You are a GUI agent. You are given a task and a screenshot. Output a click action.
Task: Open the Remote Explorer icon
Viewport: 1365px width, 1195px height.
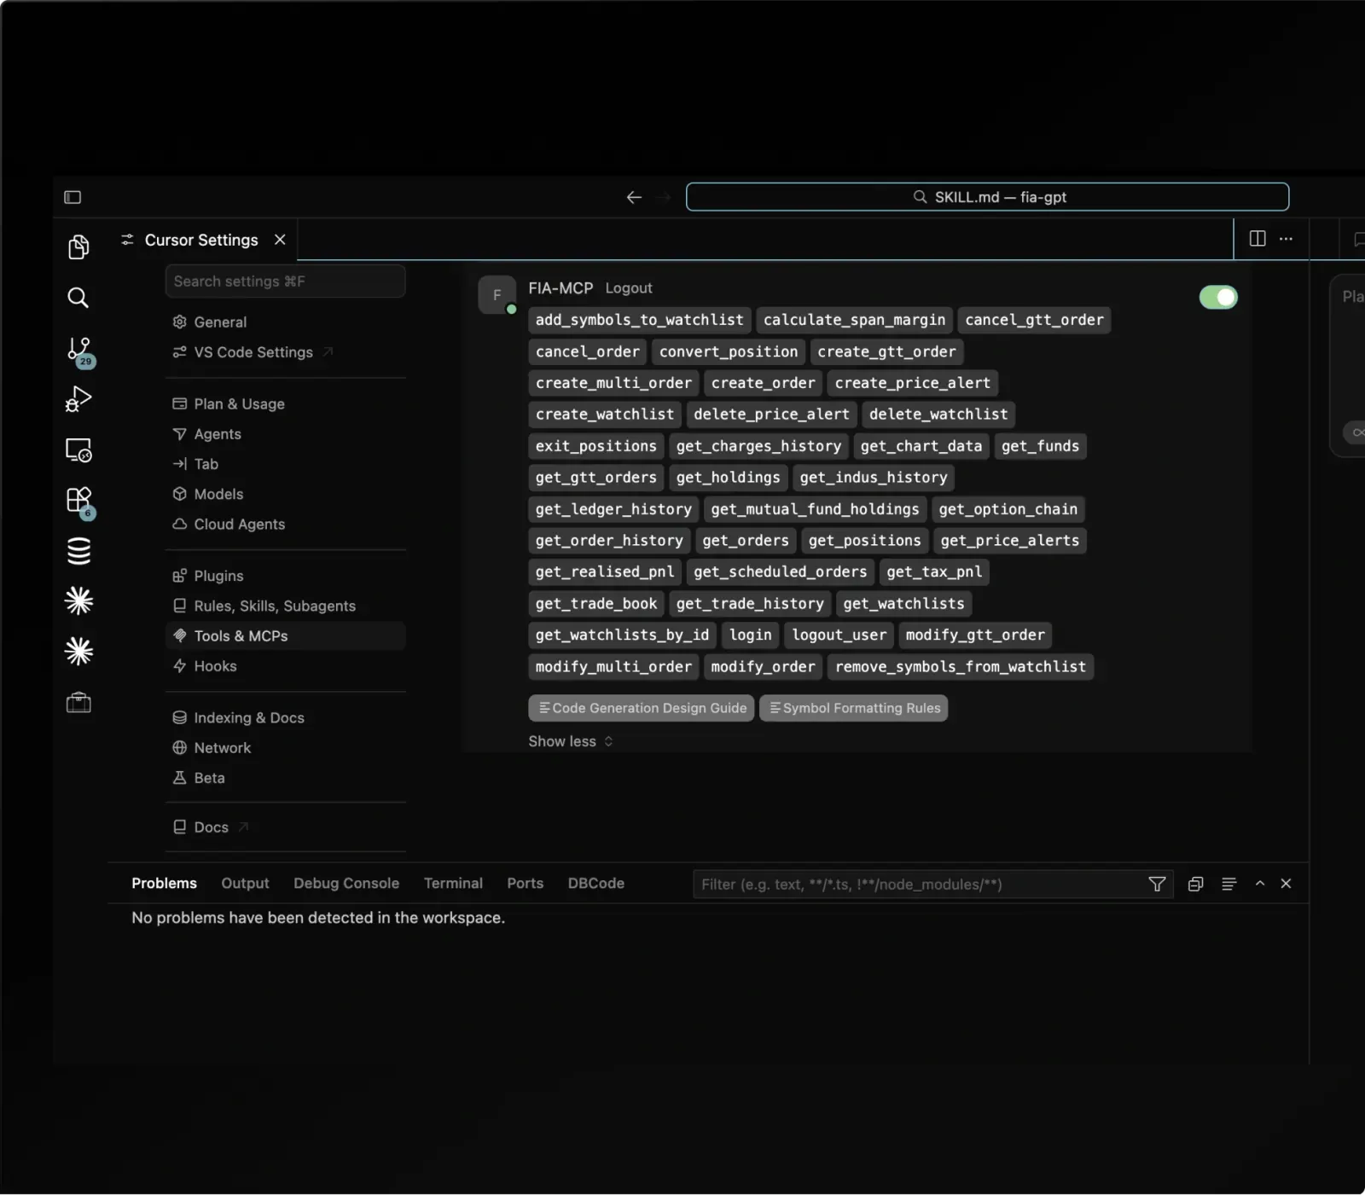(x=78, y=450)
